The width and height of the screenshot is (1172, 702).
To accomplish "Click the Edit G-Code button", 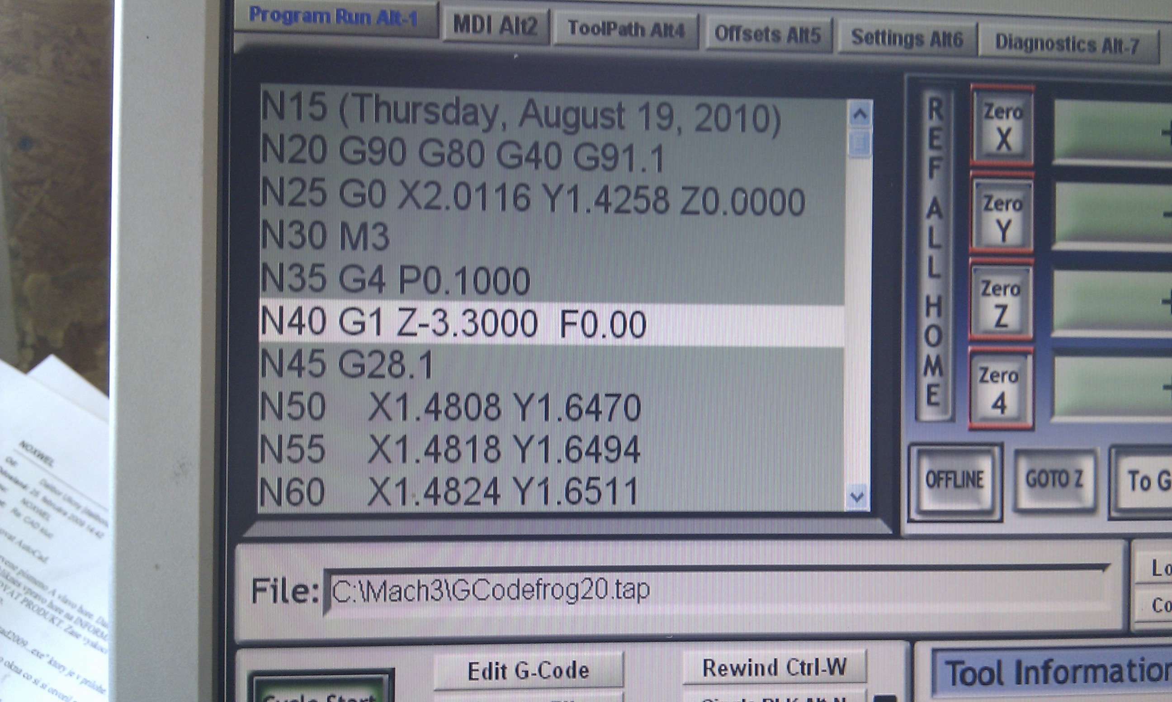I will click(528, 671).
